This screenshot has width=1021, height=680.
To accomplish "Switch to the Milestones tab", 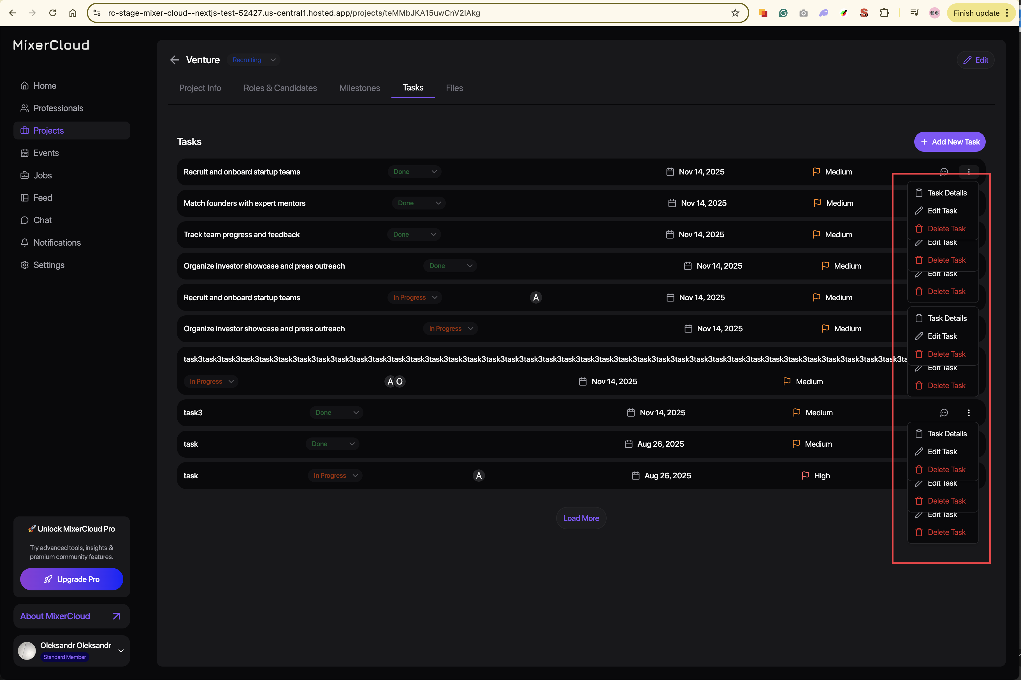I will pyautogui.click(x=359, y=88).
